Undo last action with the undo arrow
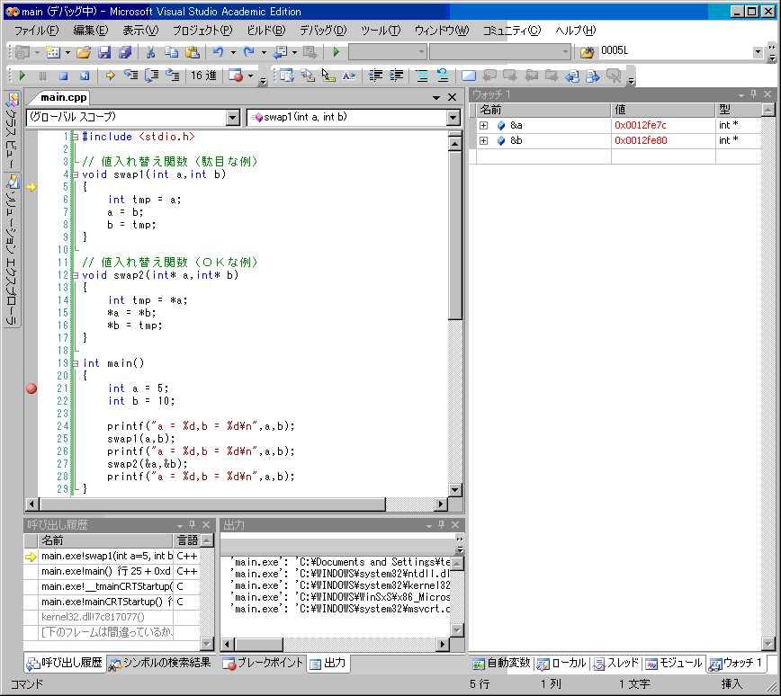 click(x=218, y=52)
